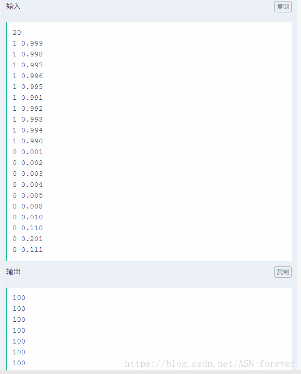The height and width of the screenshot is (374, 301).
Task: Click the input line 1 0.999
Action: [x=27, y=43]
